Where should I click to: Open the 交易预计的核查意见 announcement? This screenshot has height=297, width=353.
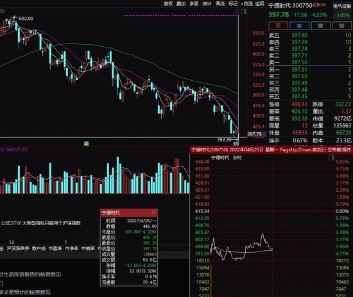[25, 292]
